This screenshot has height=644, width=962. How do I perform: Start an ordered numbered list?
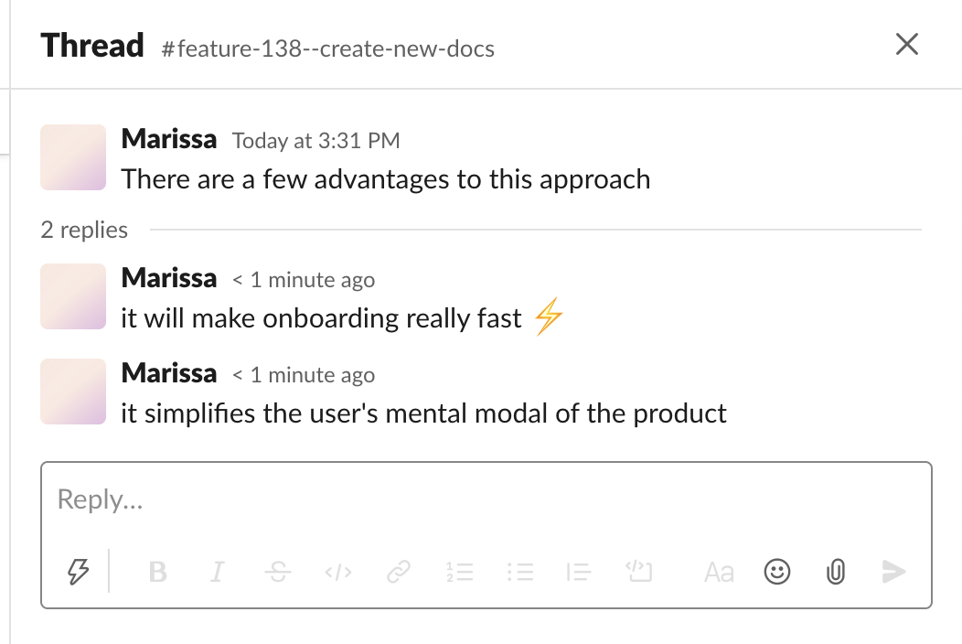point(459,572)
